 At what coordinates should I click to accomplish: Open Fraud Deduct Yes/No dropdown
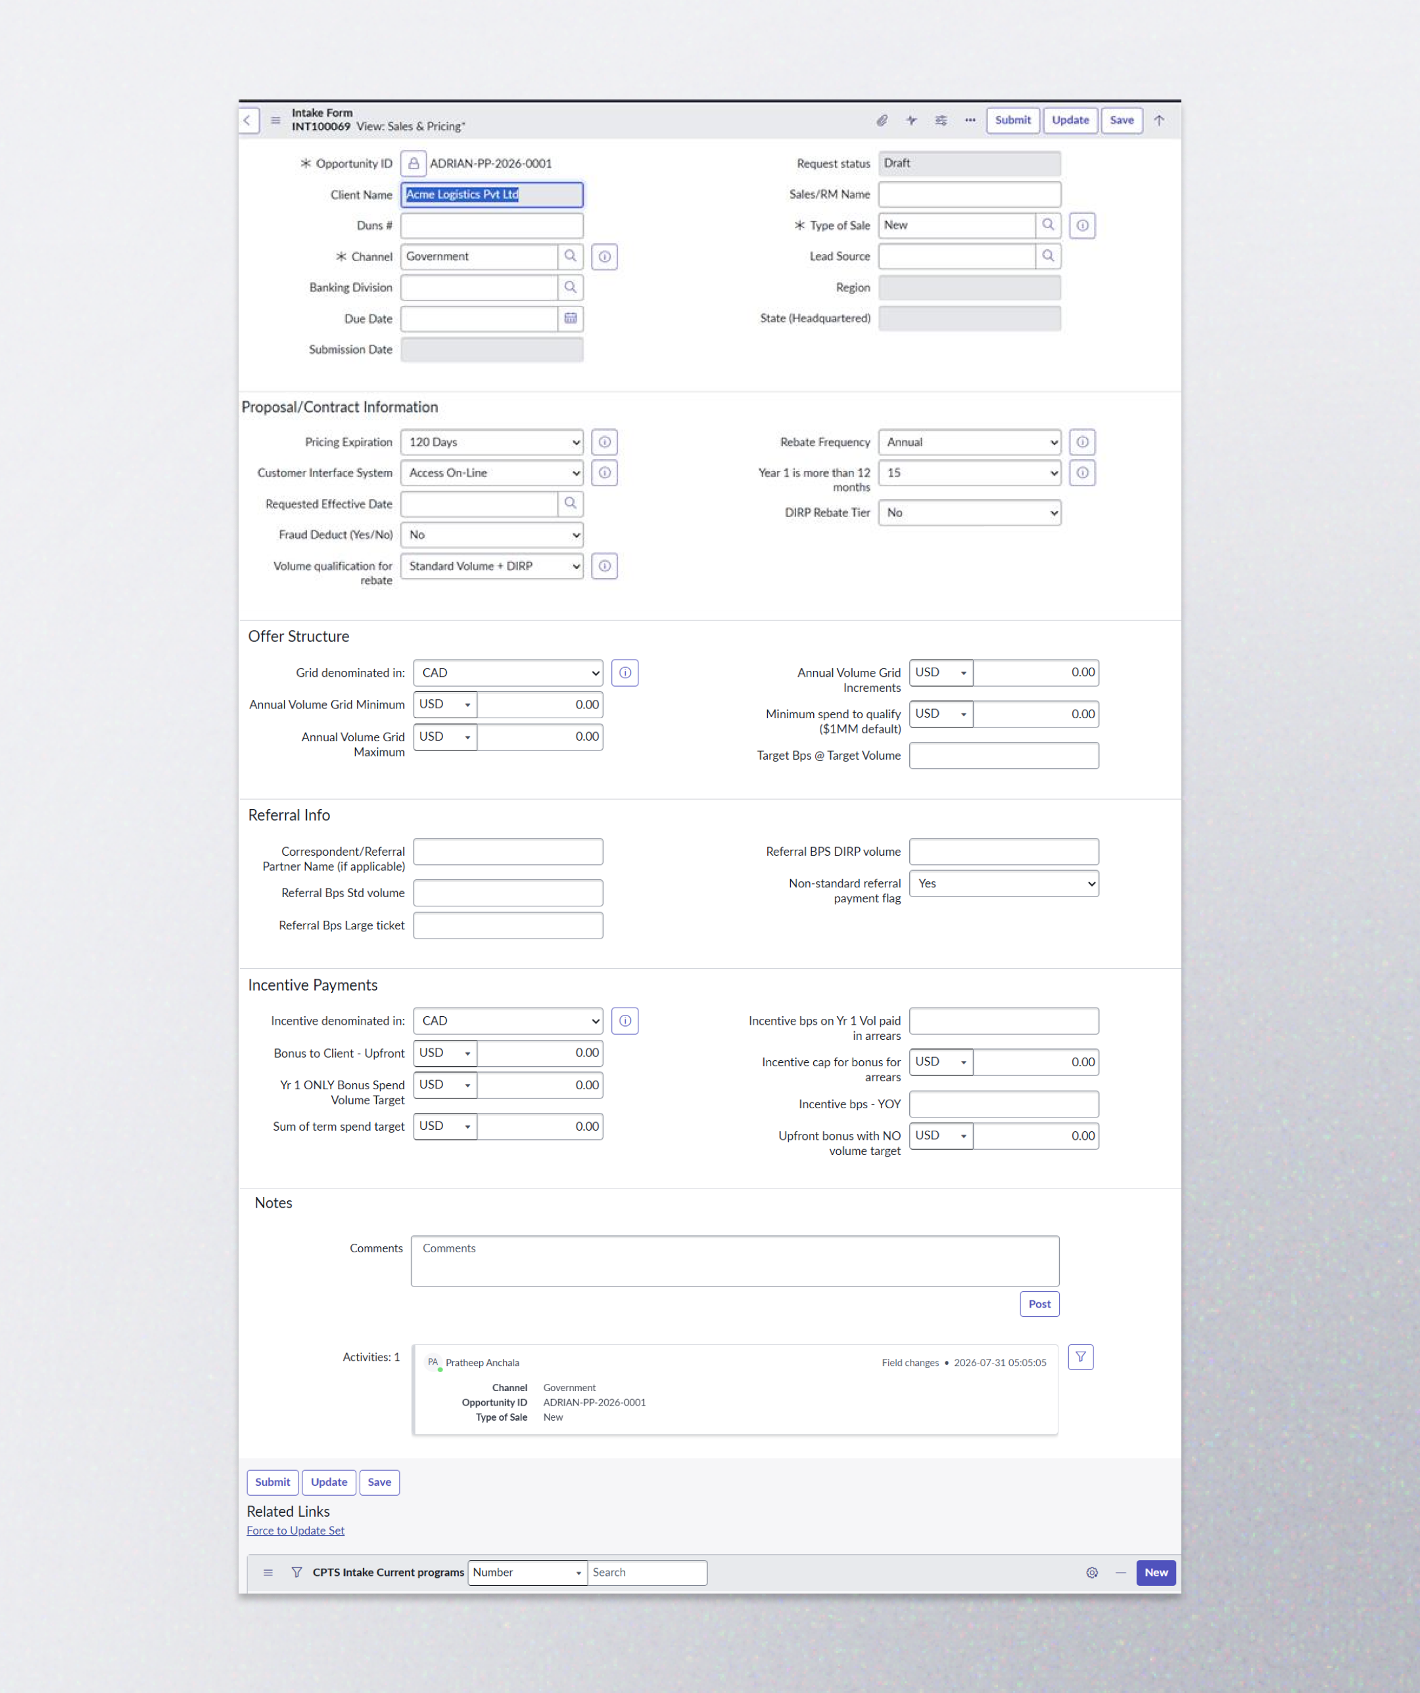(492, 535)
